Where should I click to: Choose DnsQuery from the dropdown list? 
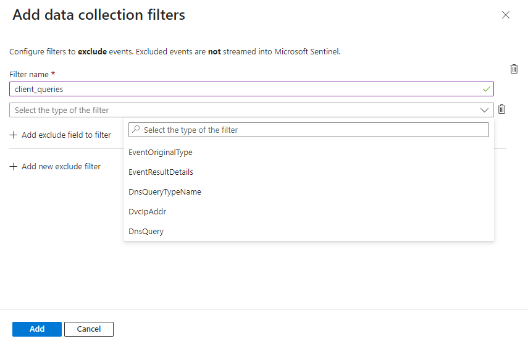[x=146, y=232]
